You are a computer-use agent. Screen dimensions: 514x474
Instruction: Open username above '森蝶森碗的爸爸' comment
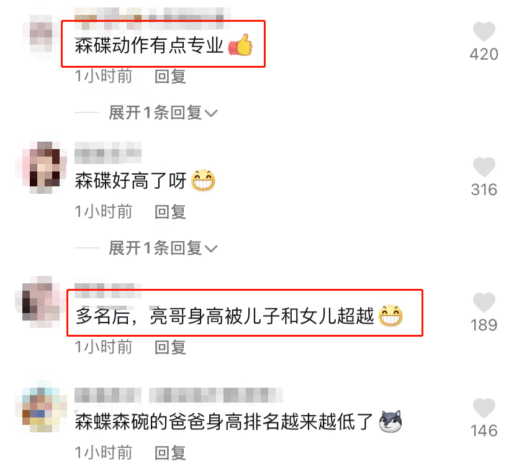coord(179,395)
